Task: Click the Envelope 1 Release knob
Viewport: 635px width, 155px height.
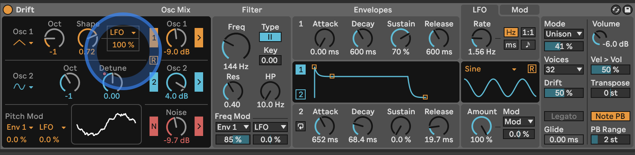Action: point(439,38)
